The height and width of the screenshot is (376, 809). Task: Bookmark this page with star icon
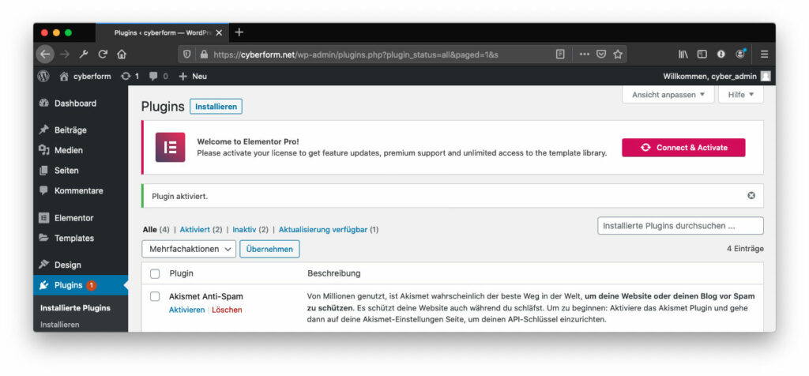[618, 55]
